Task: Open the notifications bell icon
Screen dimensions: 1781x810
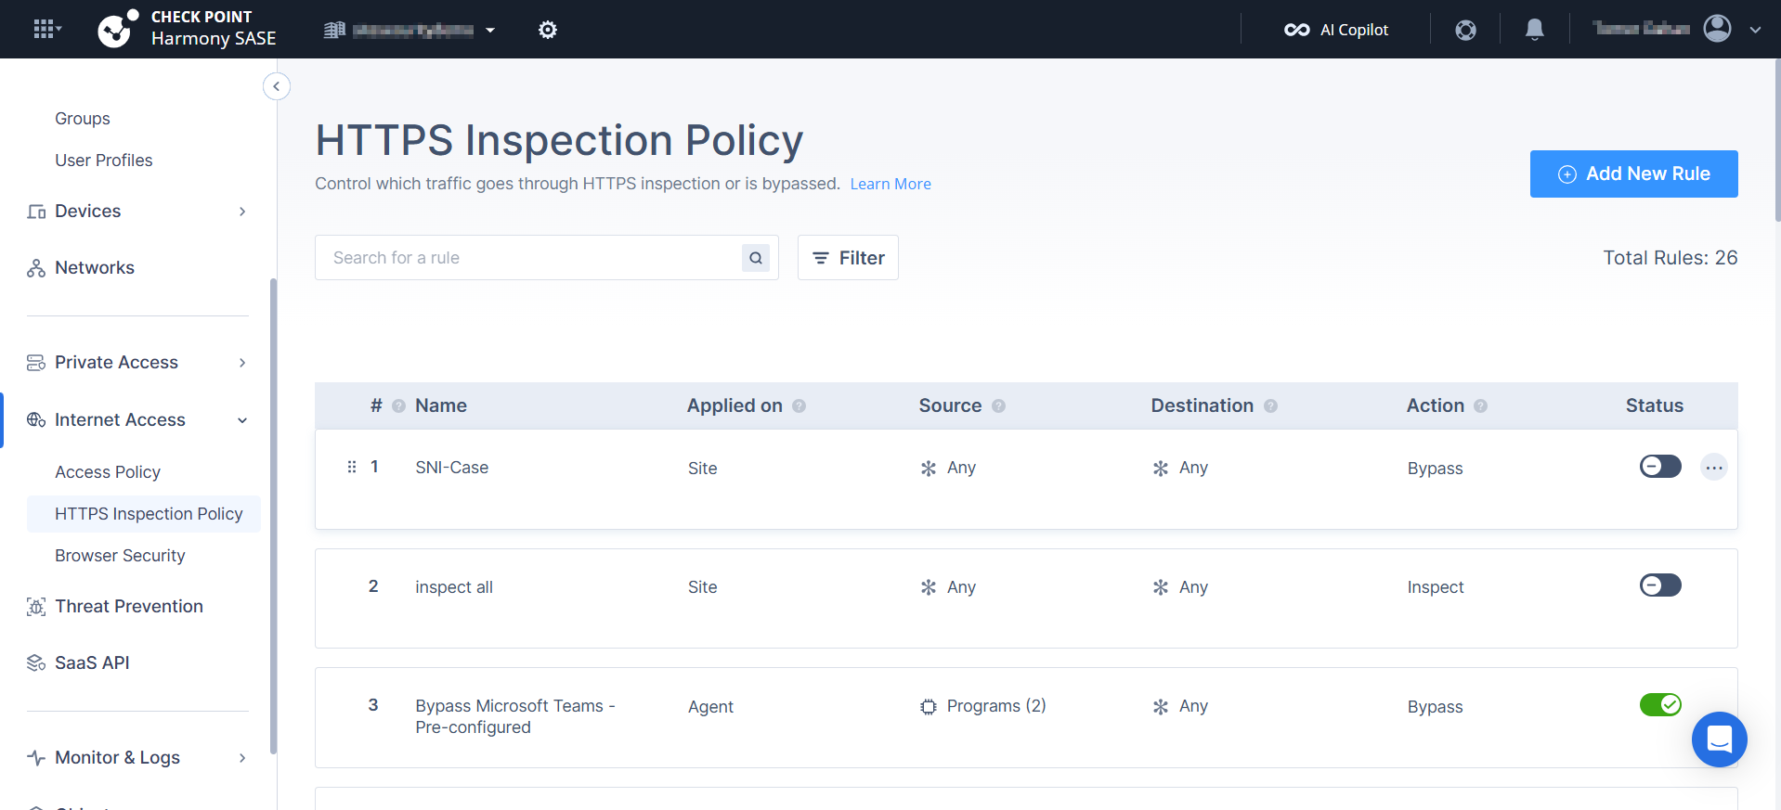Action: [1535, 30]
